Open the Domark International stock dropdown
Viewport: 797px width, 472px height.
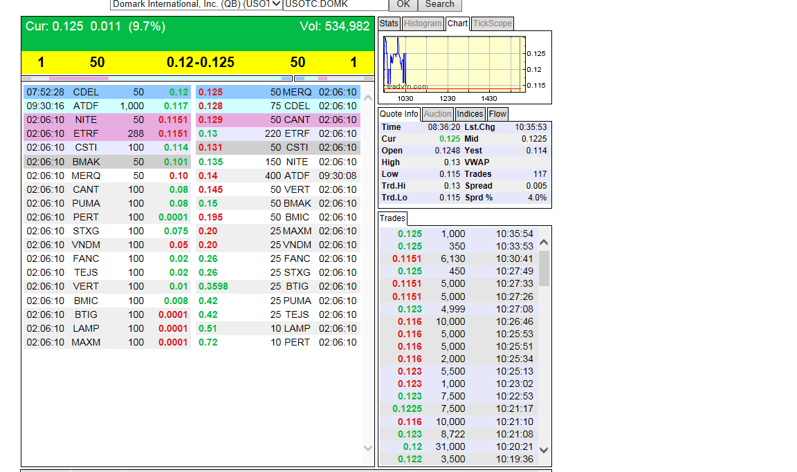tap(196, 5)
